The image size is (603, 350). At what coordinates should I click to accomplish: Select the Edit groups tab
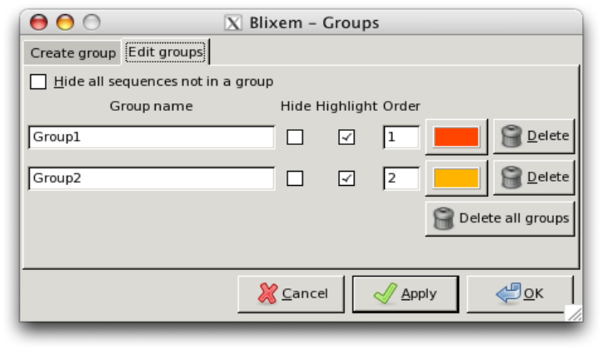point(165,52)
